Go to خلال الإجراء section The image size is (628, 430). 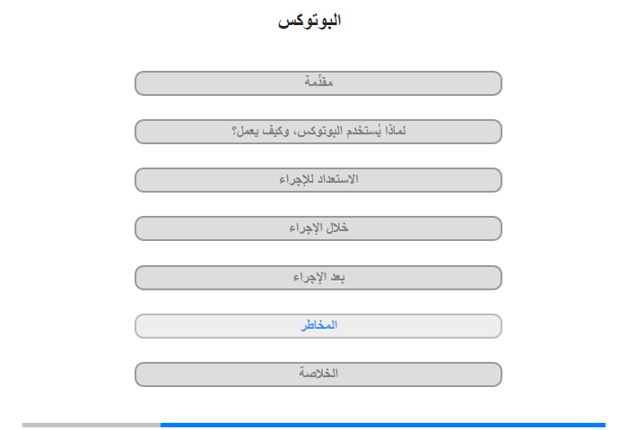(x=318, y=228)
